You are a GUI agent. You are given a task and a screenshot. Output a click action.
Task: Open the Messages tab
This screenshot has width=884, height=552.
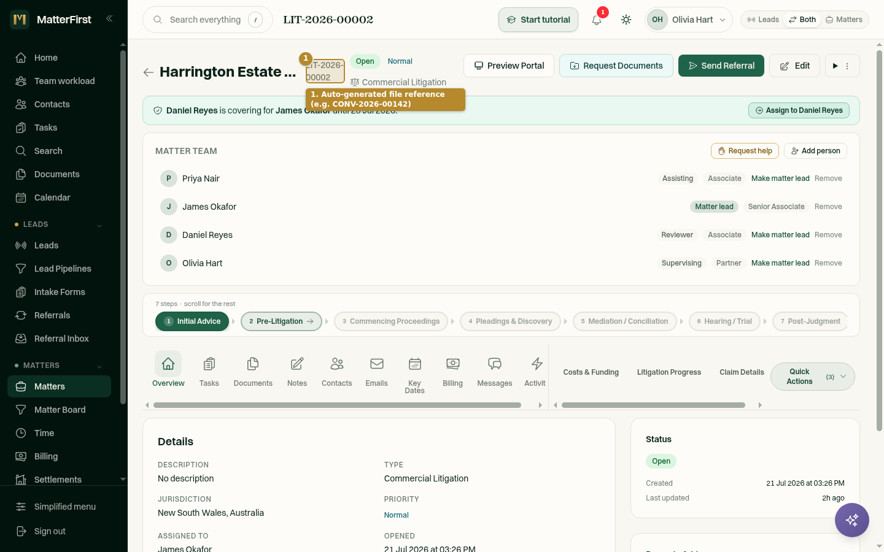coord(495,370)
